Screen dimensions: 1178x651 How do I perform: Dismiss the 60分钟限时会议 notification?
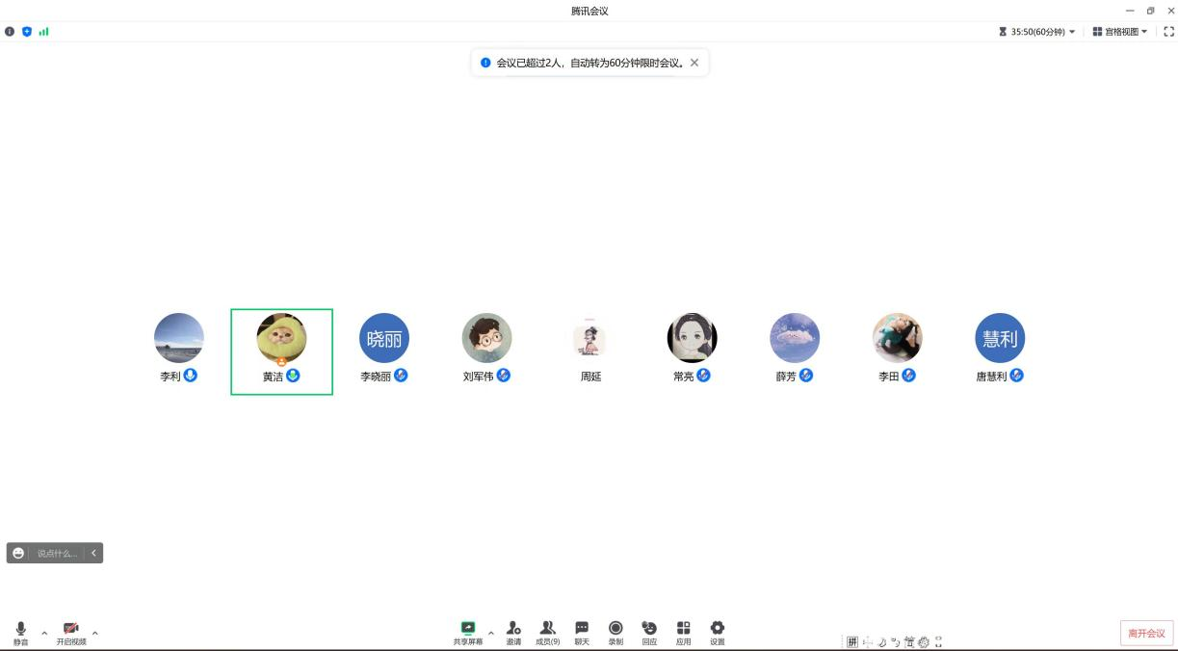tap(694, 63)
